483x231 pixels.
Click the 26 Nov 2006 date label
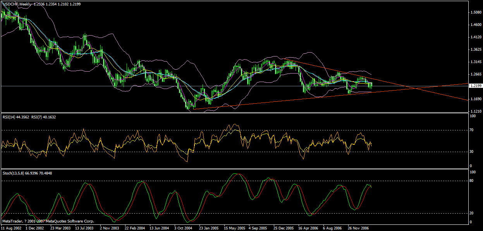coord(358,228)
